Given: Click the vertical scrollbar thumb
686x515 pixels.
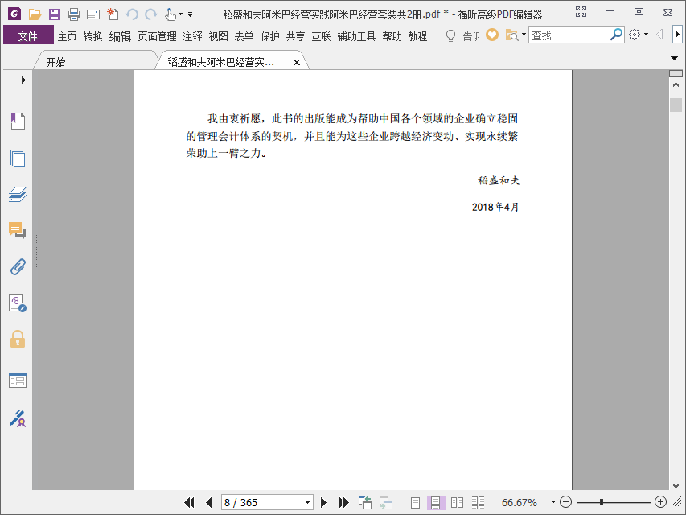Looking at the screenshot, I should 676,105.
